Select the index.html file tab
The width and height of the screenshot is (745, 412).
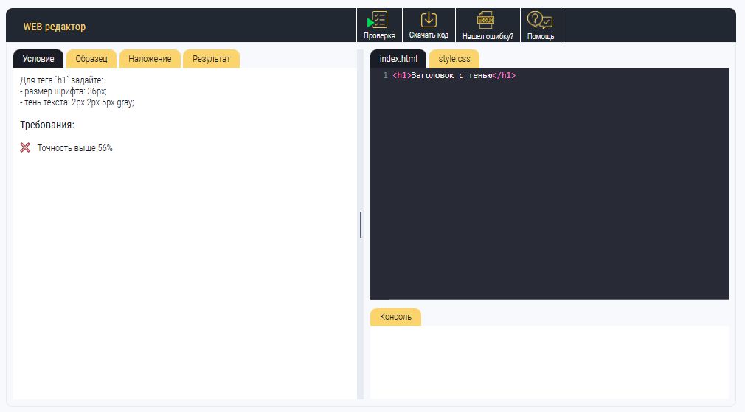[398, 59]
